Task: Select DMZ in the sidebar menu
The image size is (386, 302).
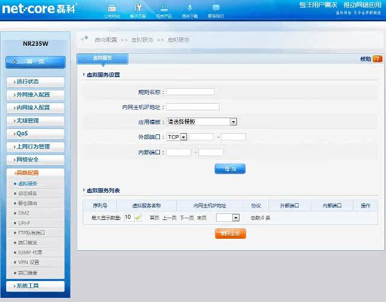Action: pos(24,213)
